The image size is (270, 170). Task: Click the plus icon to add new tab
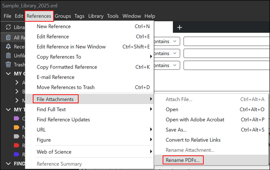(x=179, y=27)
